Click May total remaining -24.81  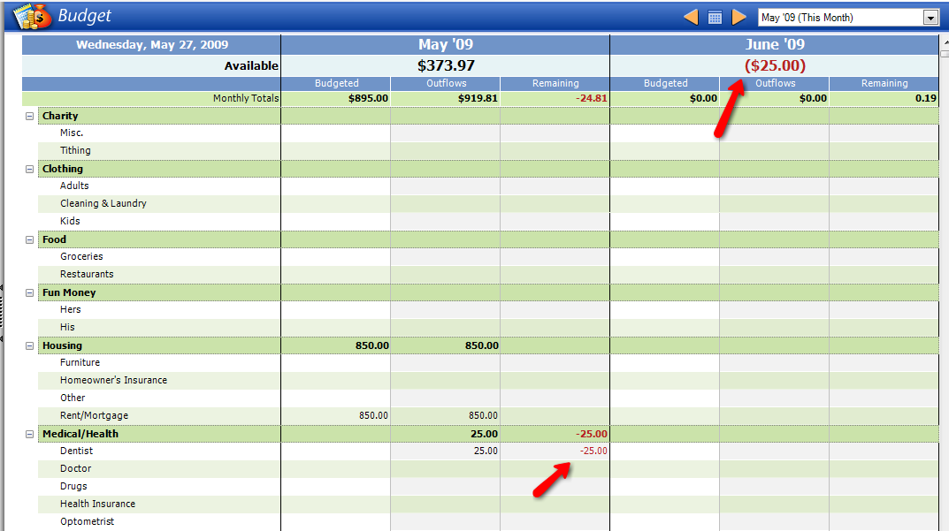(x=592, y=99)
